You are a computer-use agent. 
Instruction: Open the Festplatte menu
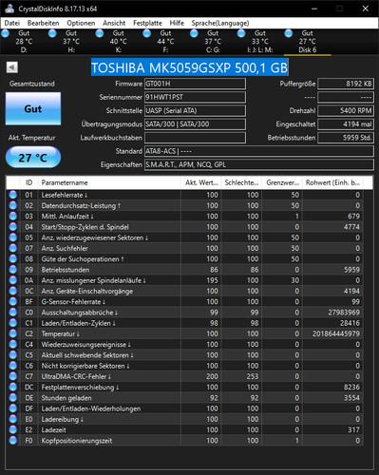coord(147,23)
